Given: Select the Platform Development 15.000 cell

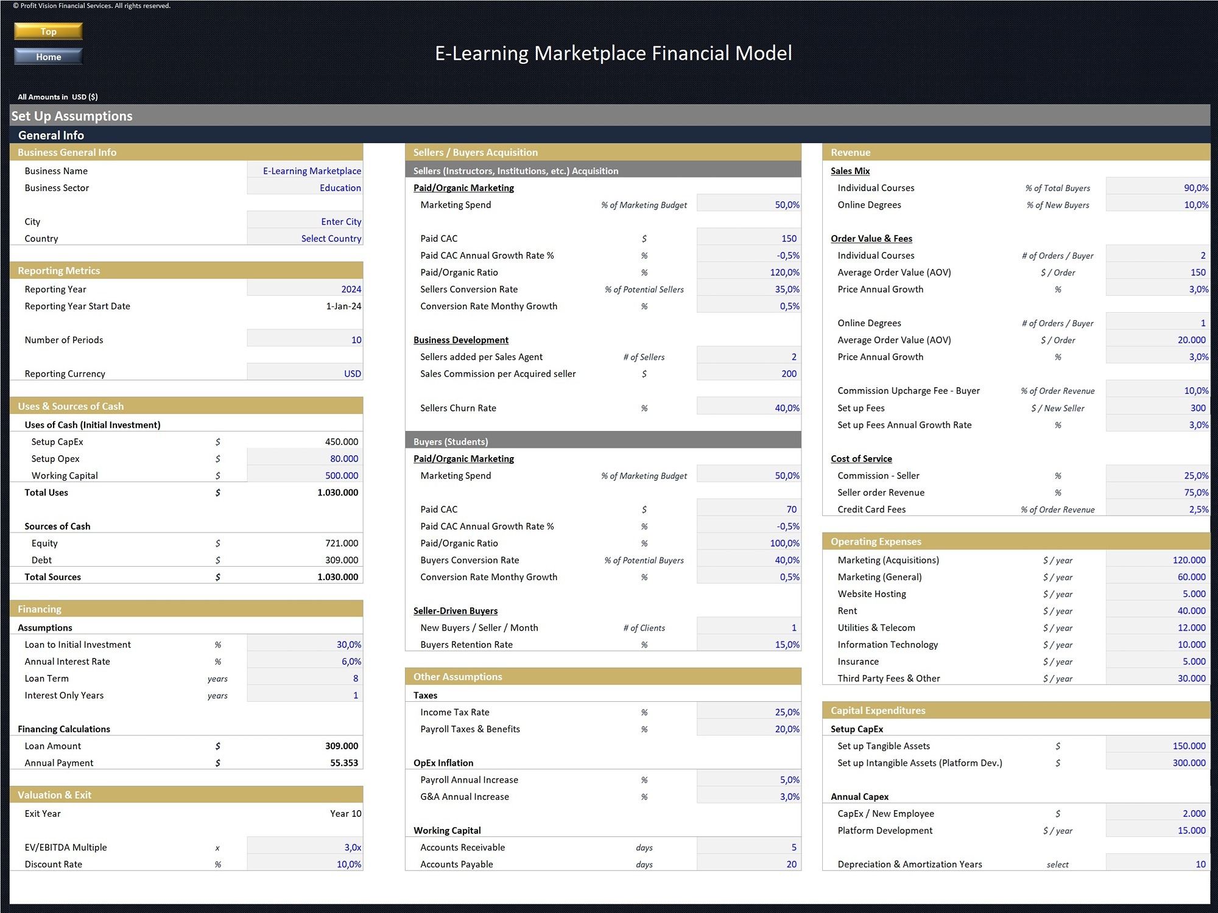Looking at the screenshot, I should (x=1158, y=830).
